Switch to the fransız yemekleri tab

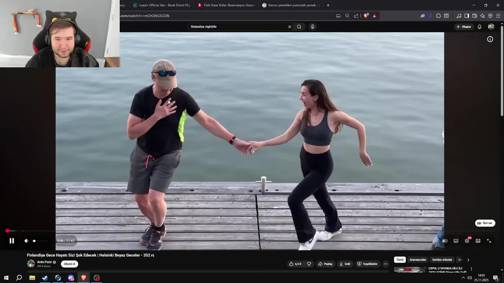(291, 5)
